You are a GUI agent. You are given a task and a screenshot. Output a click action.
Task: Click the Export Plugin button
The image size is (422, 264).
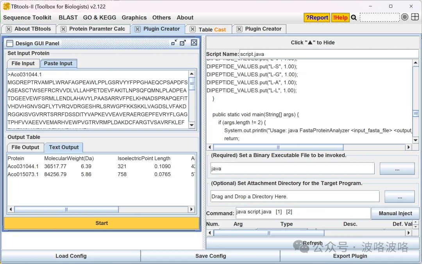(x=350, y=256)
